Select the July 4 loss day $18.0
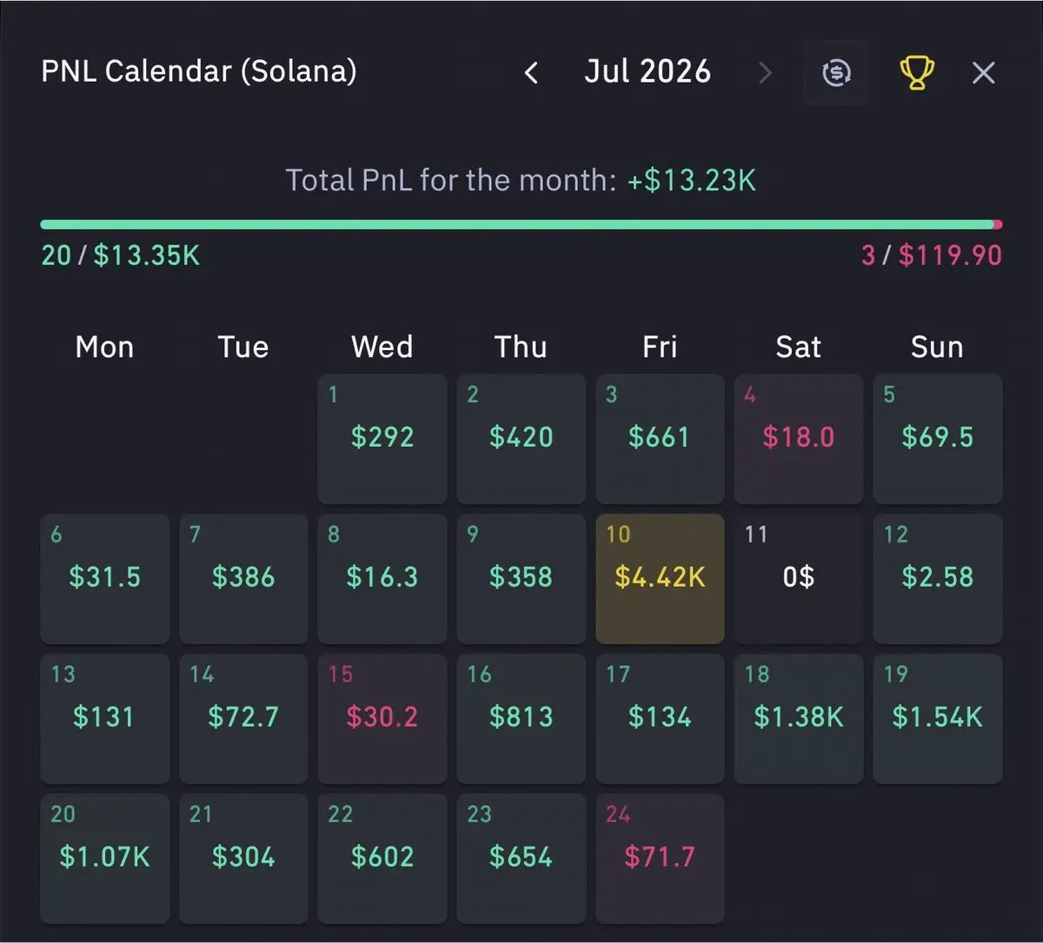Image resolution: width=1043 pixels, height=943 pixels. [x=799, y=439]
